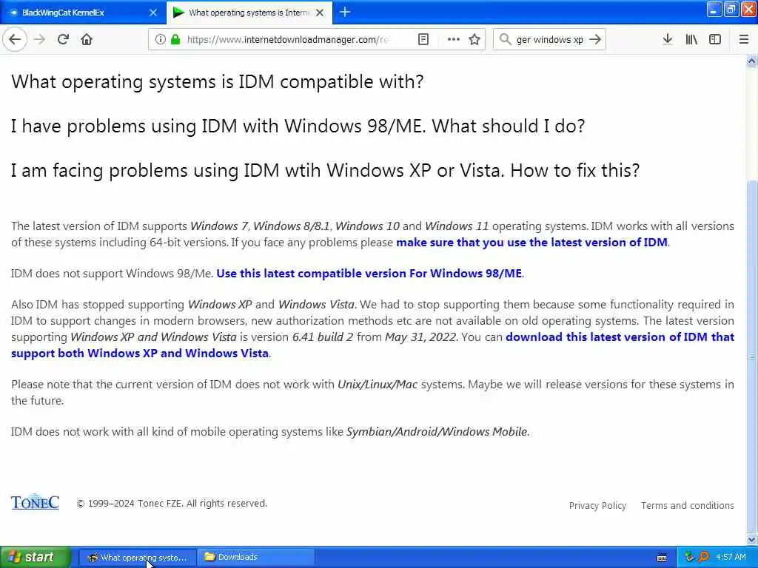
Task: Click the text 'Symbian/Android/Windows Mobile'
Action: coord(437,432)
